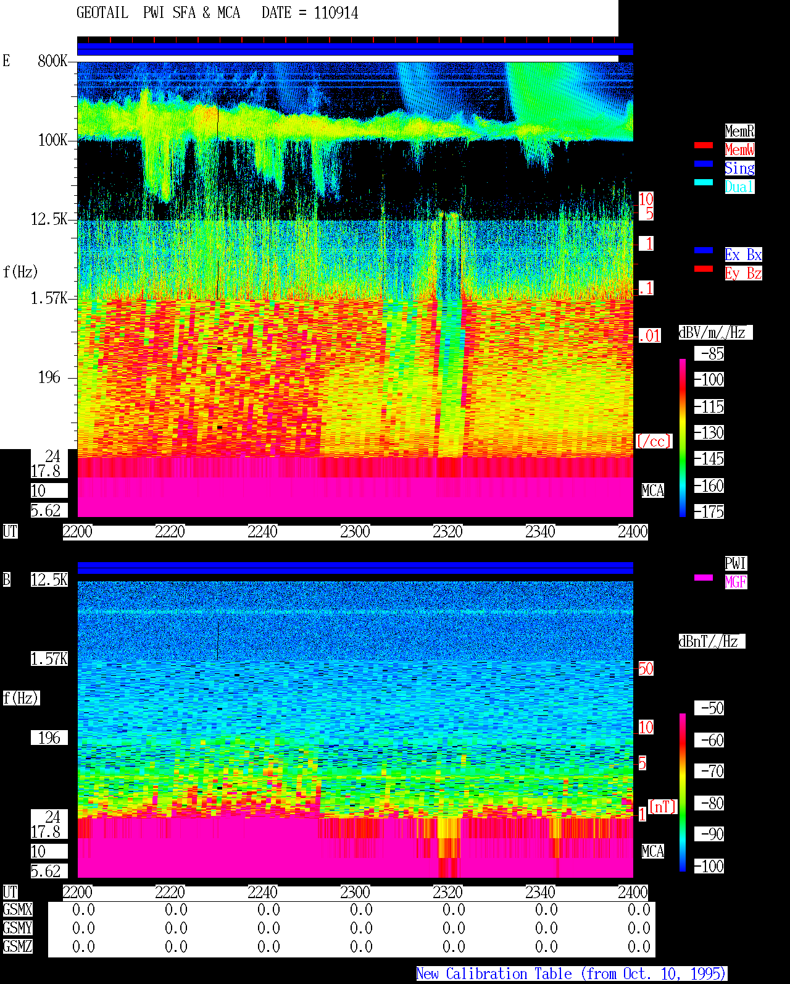The image size is (790, 984).
Task: Click inside the electric field spectrogram
Action: tap(355, 289)
